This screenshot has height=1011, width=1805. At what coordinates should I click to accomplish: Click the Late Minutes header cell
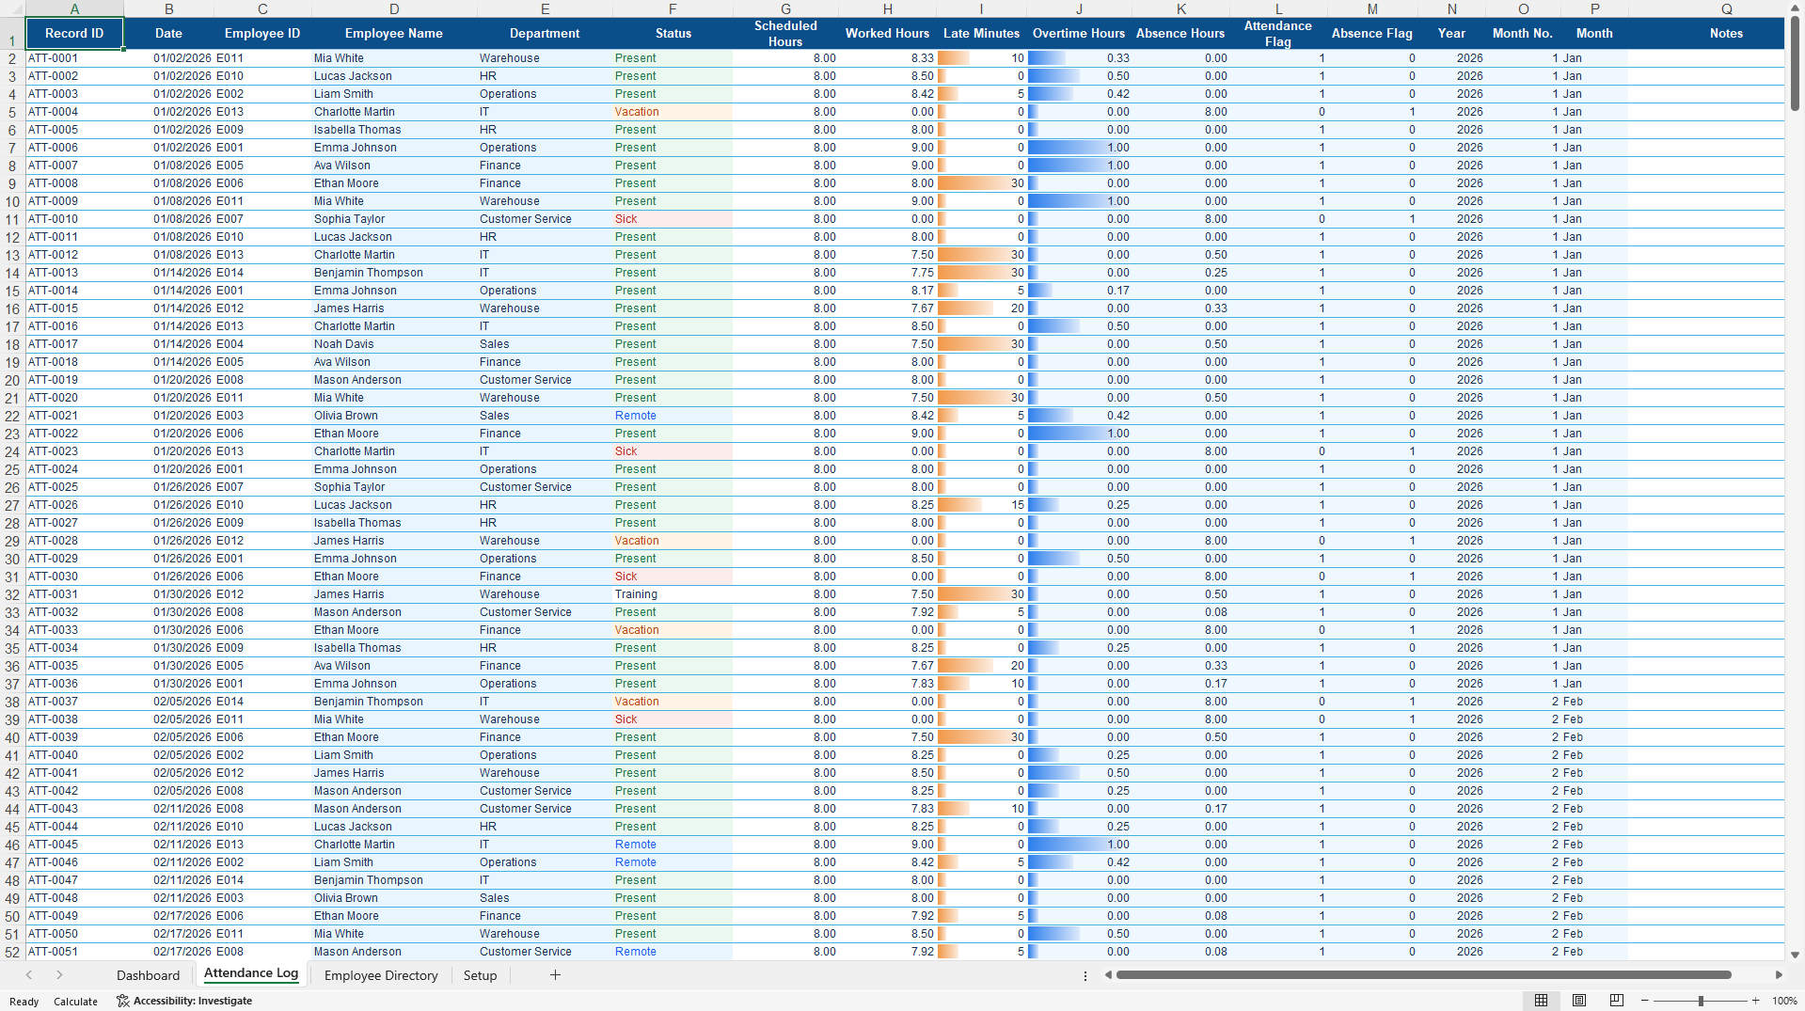[981, 33]
